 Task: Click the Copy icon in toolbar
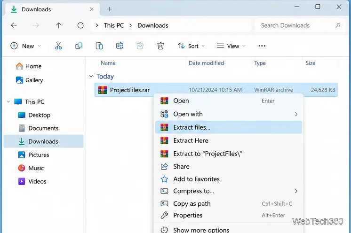tap(79, 46)
